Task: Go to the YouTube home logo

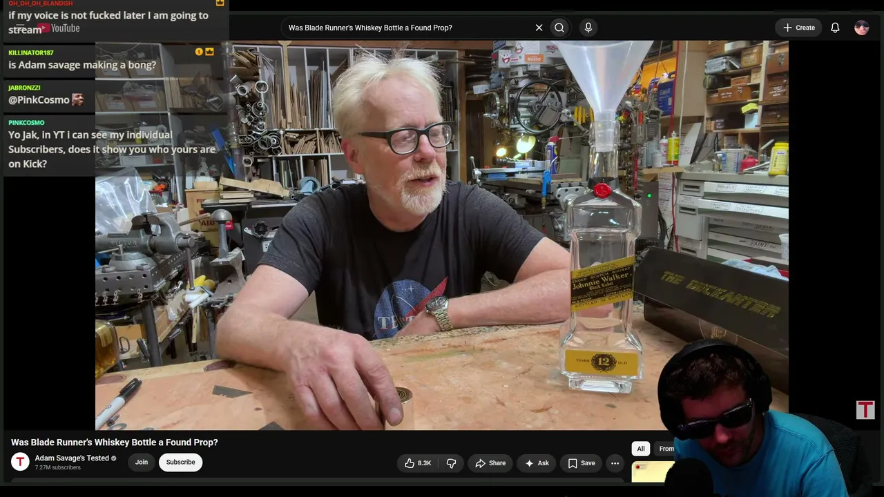Action: pos(58,28)
